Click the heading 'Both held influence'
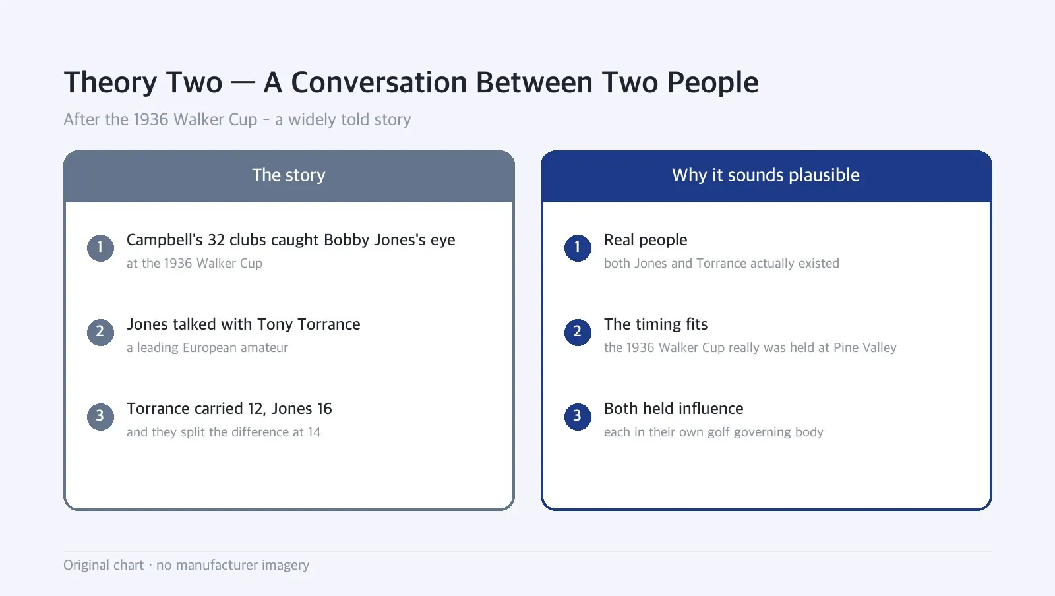 coord(673,409)
